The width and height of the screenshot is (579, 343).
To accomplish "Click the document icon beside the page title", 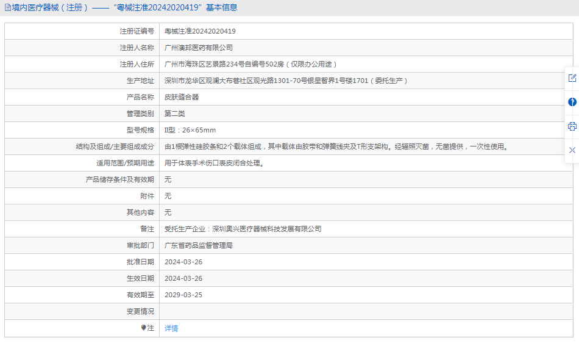I will [8, 7].
